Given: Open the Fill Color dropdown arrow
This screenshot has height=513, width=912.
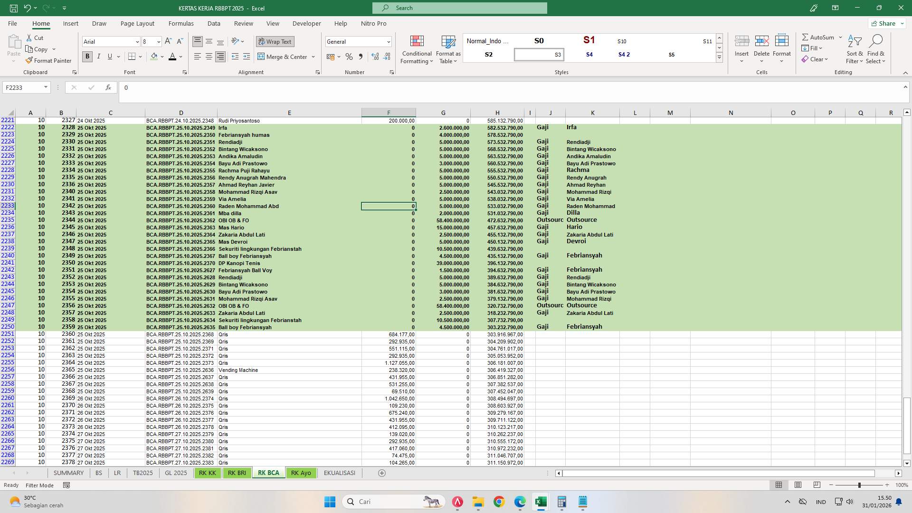Looking at the screenshot, I should pos(161,57).
